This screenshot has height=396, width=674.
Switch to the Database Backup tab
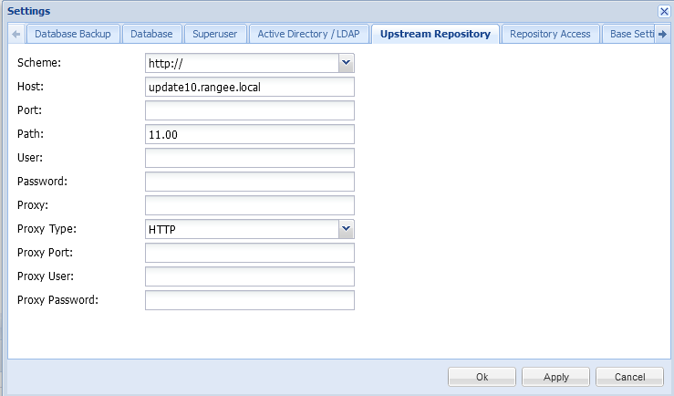pos(72,35)
